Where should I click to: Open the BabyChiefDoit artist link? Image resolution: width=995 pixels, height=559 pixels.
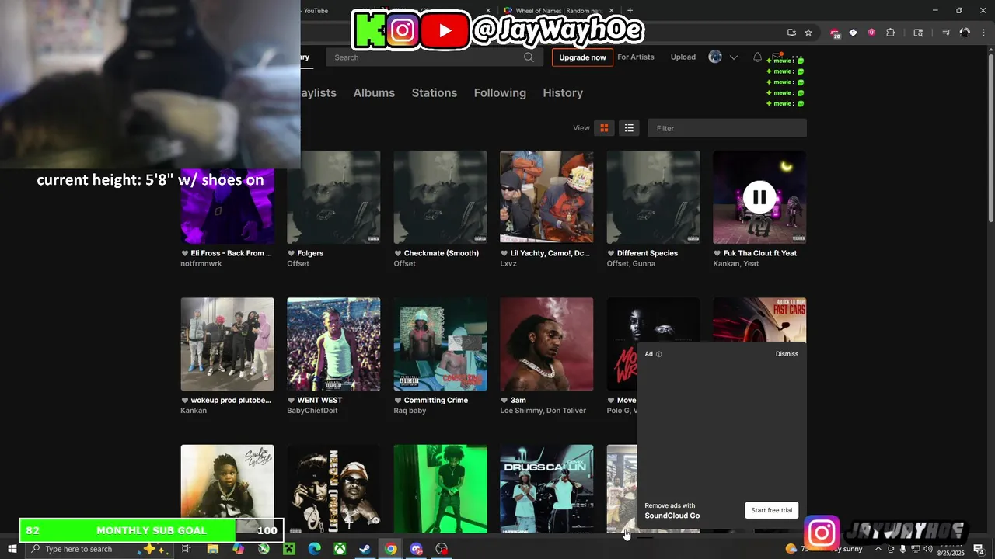[x=312, y=411]
